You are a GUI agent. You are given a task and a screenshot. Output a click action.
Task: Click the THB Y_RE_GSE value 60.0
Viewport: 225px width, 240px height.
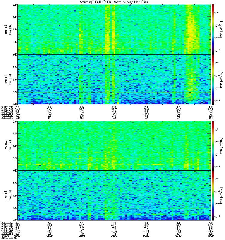(x=178, y=109)
